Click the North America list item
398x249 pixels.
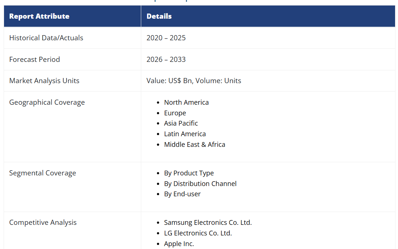coord(186,102)
